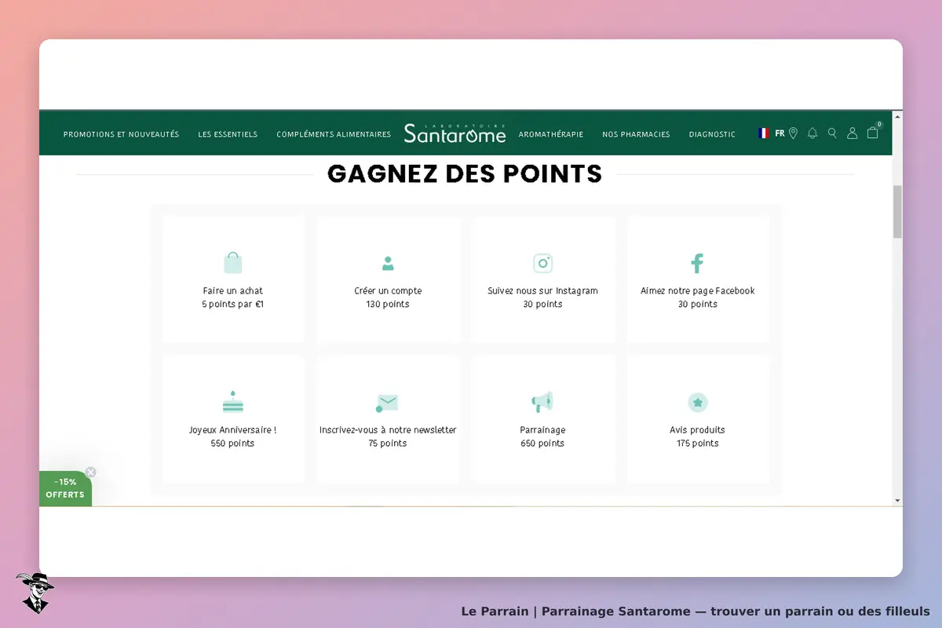Select 'Faire un achat' text
The width and height of the screenshot is (942, 628).
pyautogui.click(x=232, y=290)
